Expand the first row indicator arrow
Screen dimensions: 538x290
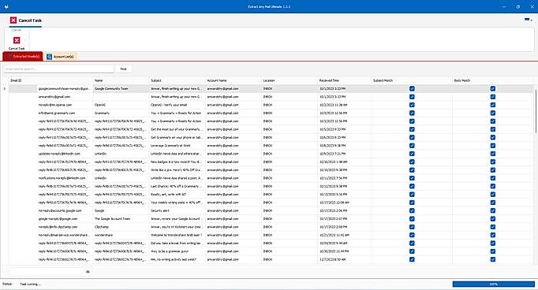click(5, 89)
